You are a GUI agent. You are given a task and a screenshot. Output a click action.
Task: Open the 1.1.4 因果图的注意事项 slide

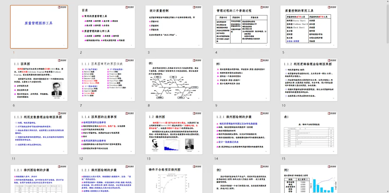[106, 133]
